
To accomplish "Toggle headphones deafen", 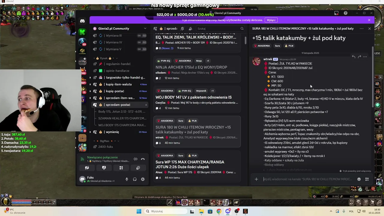I will coord(135,179).
